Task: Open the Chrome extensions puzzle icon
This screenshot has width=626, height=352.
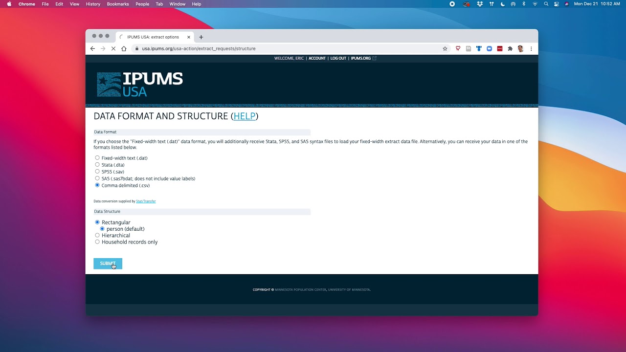Action: pyautogui.click(x=510, y=48)
